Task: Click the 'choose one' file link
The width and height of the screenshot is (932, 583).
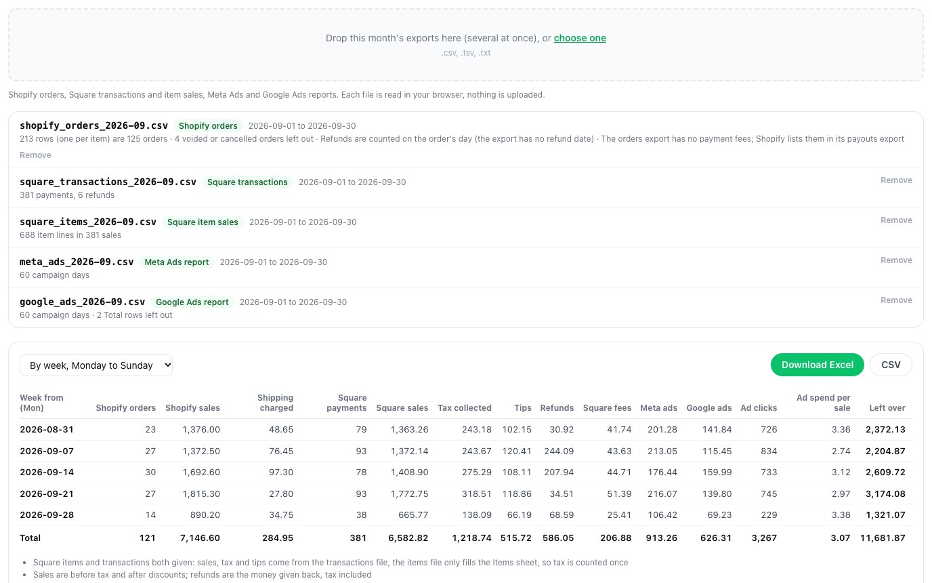Action: tap(580, 38)
